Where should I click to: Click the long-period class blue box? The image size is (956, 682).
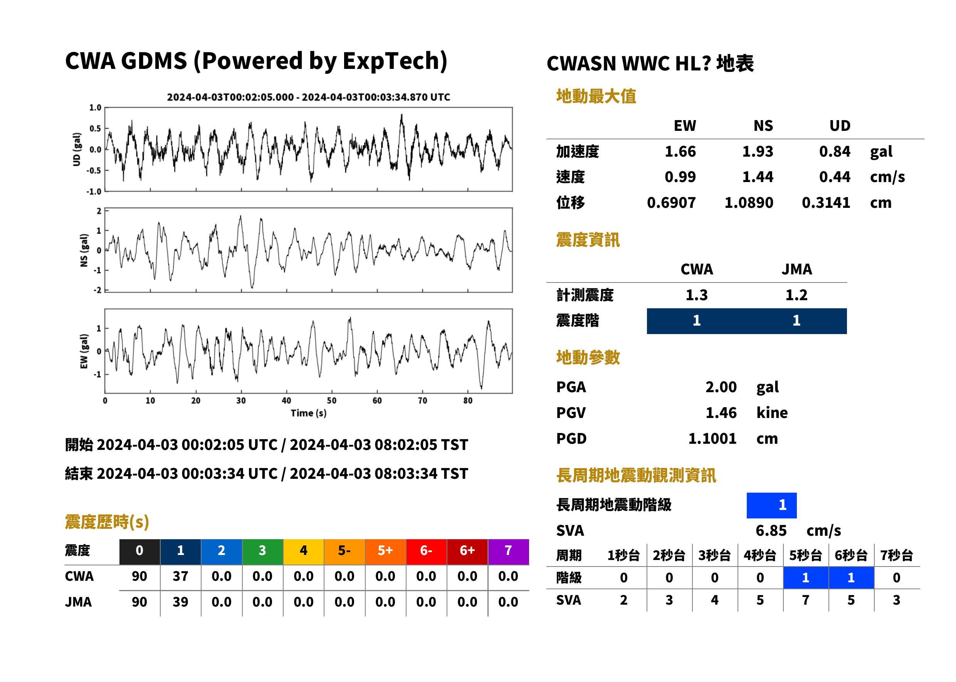(x=771, y=505)
